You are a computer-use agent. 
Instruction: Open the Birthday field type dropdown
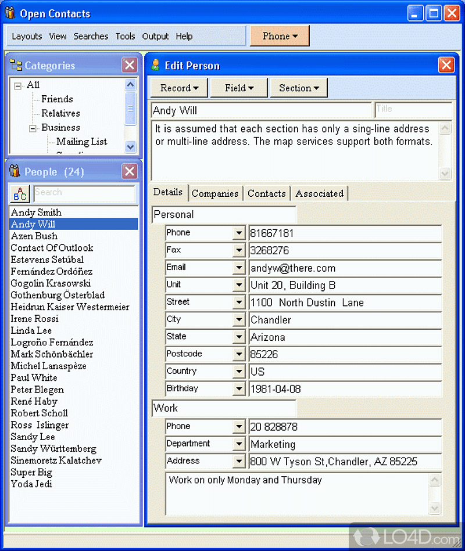[x=239, y=388]
